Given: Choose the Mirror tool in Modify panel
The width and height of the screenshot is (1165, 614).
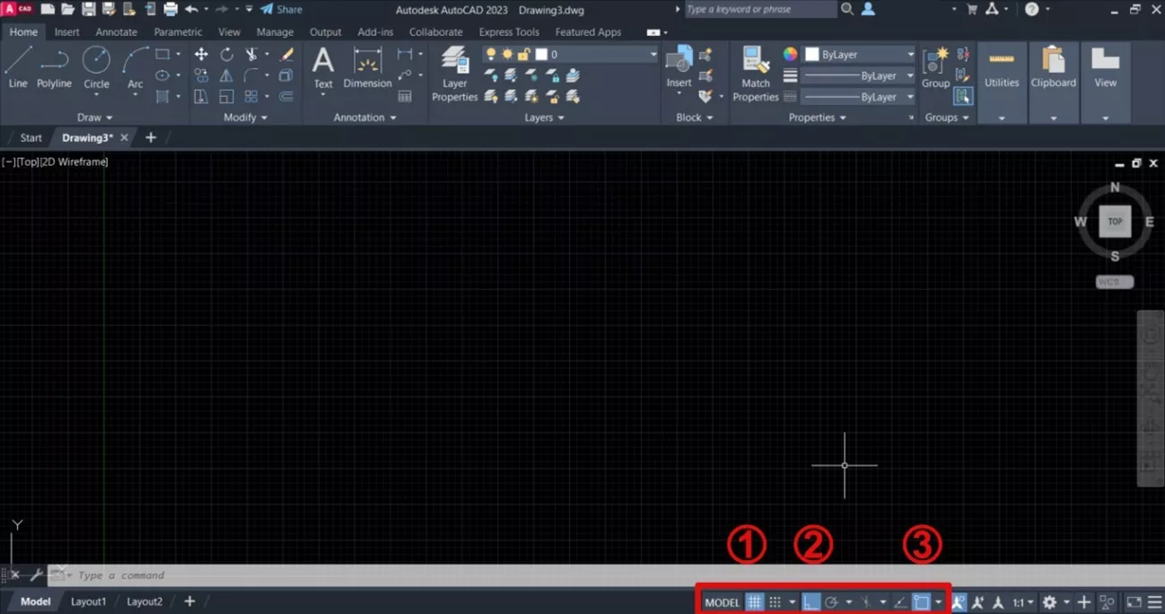Looking at the screenshot, I should 226,76.
